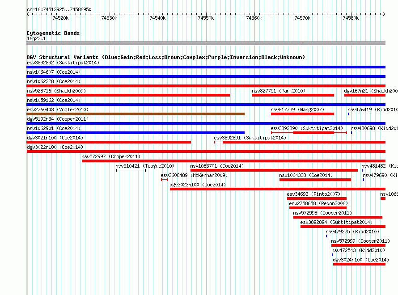This screenshot has height=295, width=398.
Task: Open esv34693 (Pinto2007) label
Action: point(314,194)
